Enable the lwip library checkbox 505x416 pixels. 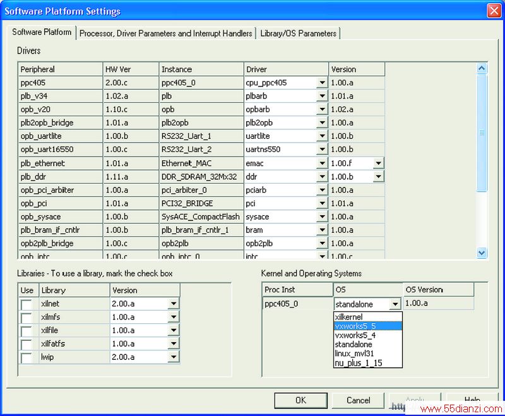coord(26,358)
